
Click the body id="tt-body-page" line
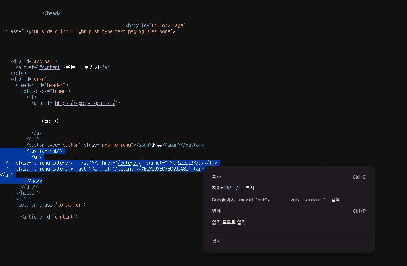click(155, 25)
